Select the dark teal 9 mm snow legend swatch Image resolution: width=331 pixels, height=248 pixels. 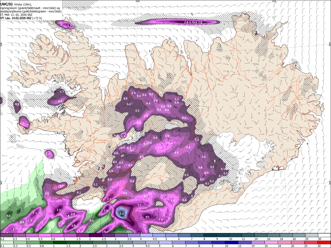[222, 235]
